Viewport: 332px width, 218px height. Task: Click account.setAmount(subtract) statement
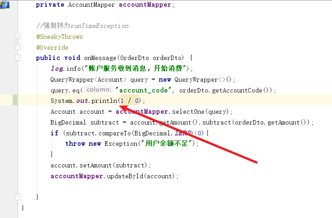(100, 165)
